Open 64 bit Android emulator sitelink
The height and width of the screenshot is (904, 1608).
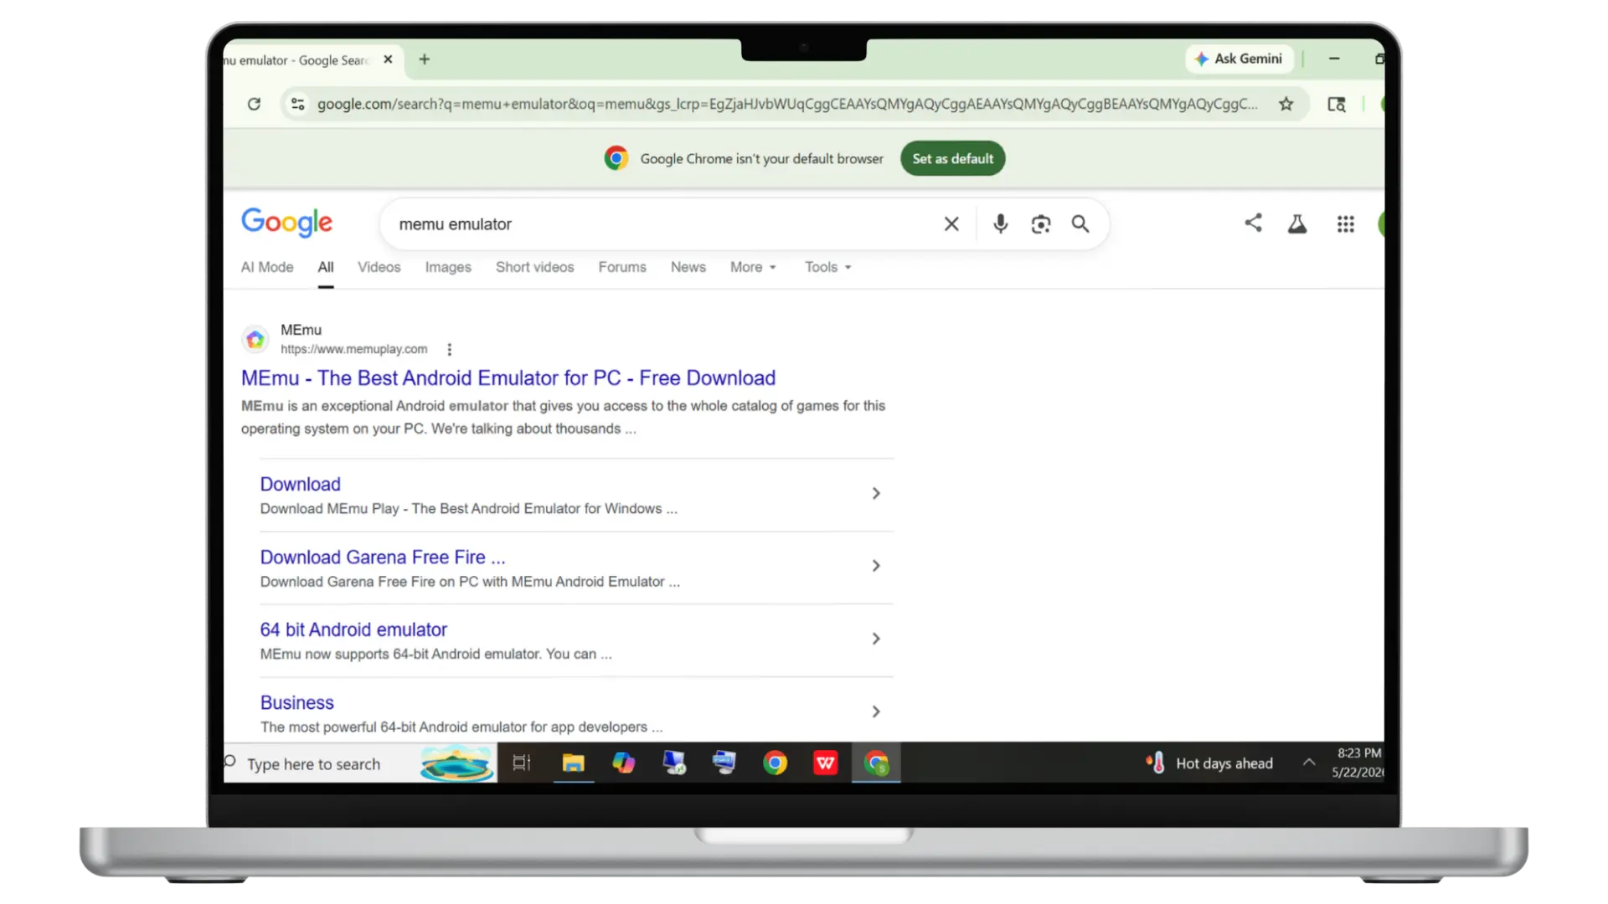pos(353,629)
